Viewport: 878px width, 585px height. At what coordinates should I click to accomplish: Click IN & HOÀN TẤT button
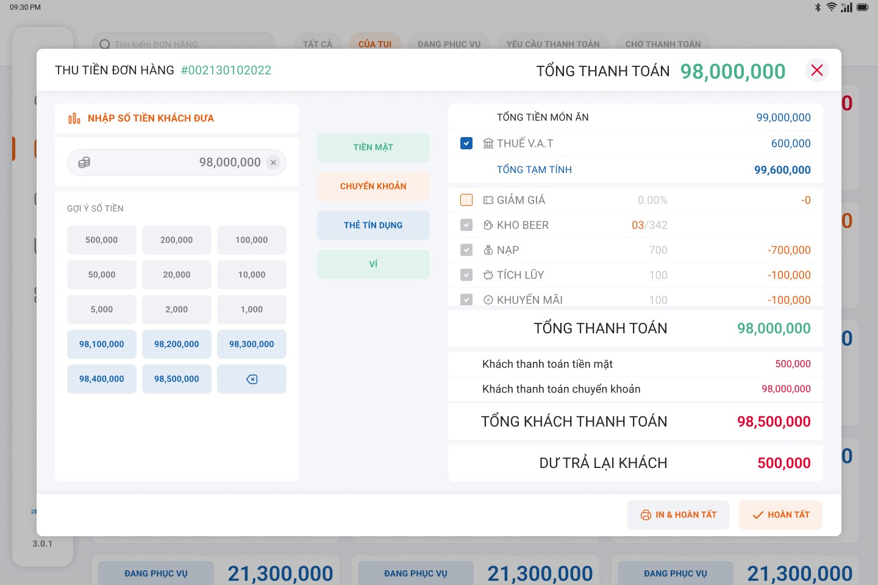[678, 515]
